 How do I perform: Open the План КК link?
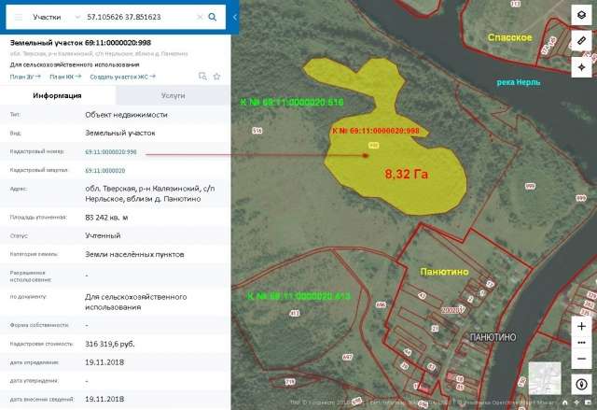(65, 77)
